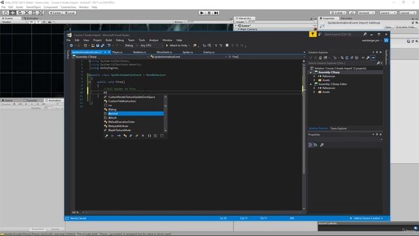Viewport: 419px width, 236px height.
Task: Click Add to Source Control button
Action: pyautogui.click(x=367, y=218)
